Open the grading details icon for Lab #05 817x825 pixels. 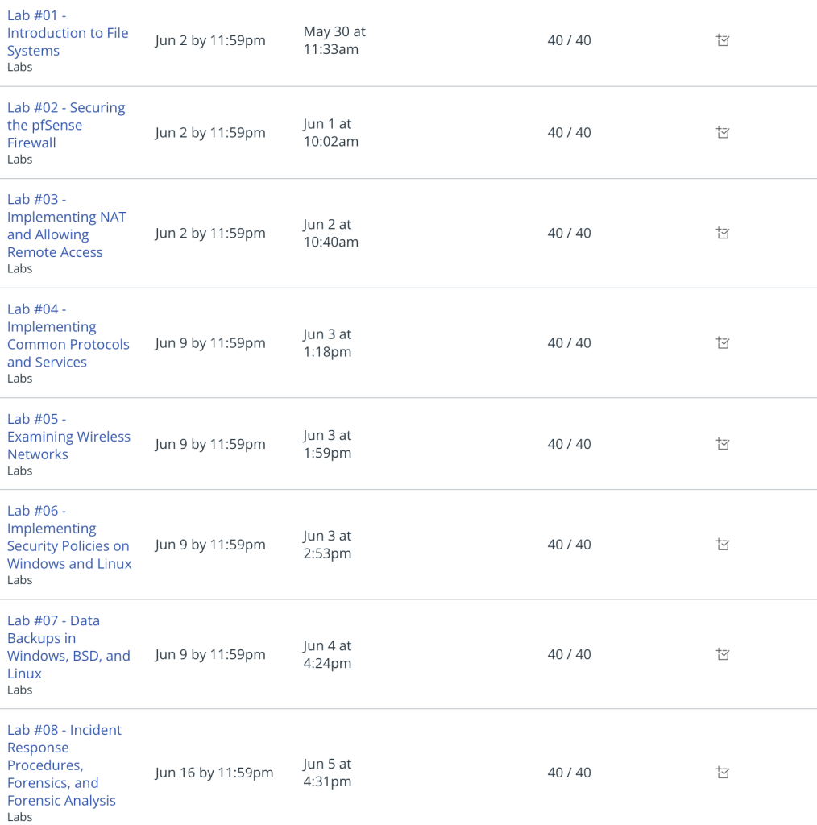(723, 444)
